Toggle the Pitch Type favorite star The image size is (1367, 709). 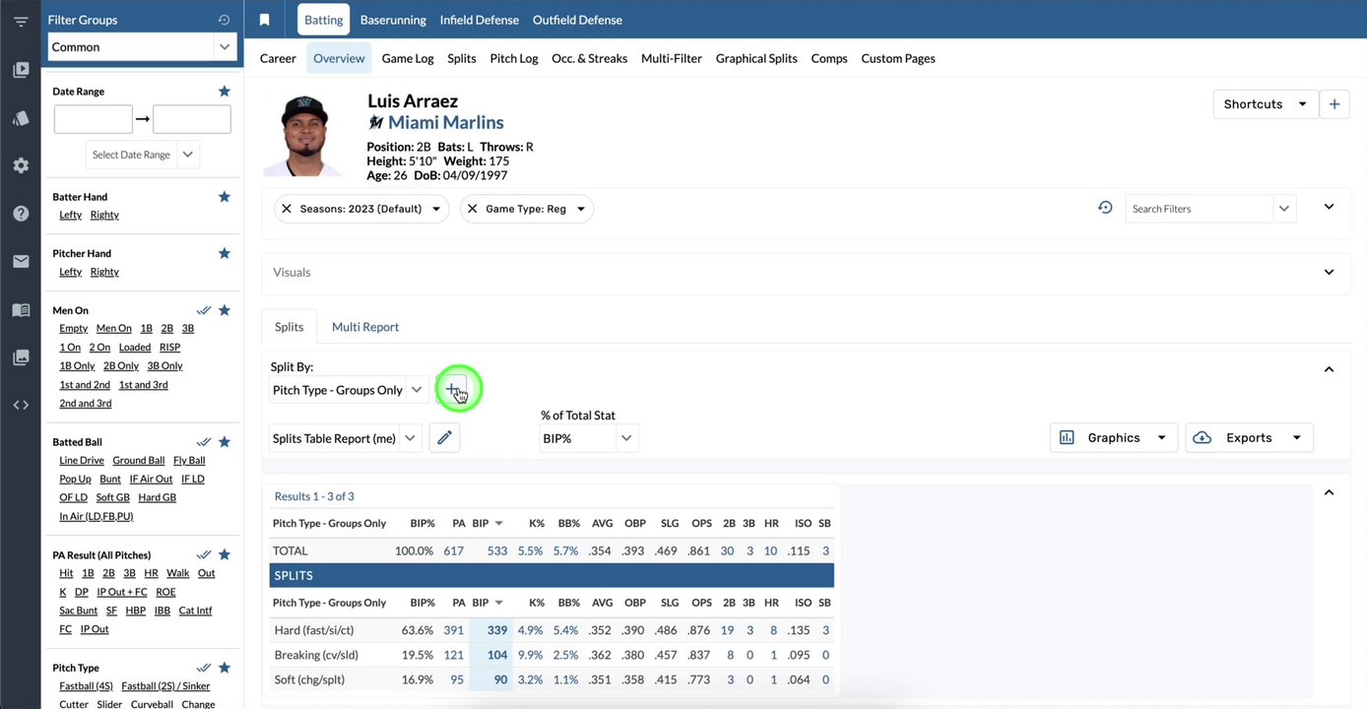point(225,668)
